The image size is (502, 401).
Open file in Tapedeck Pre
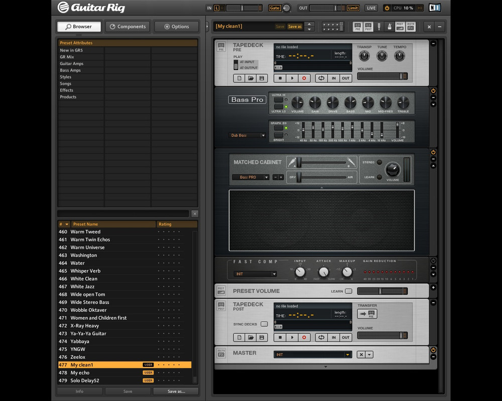[250, 78]
